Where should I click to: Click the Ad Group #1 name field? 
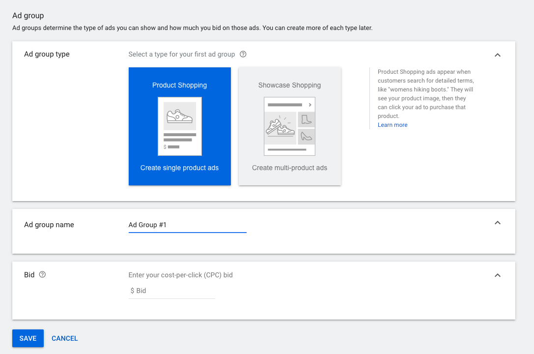187,225
